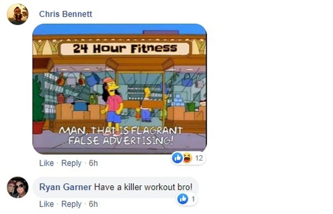Open the 6h timestamp under Ryan's comment
The width and height of the screenshot is (333, 214).
coord(93,204)
